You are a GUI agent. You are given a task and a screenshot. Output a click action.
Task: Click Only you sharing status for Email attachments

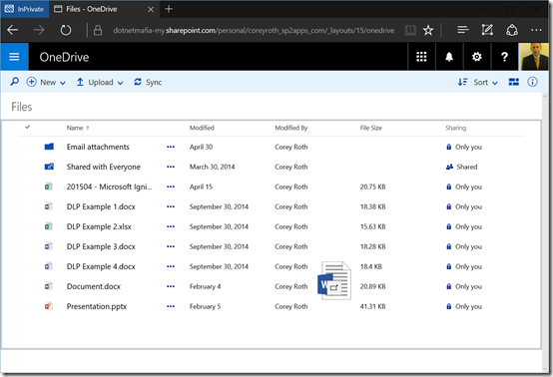[x=464, y=147]
